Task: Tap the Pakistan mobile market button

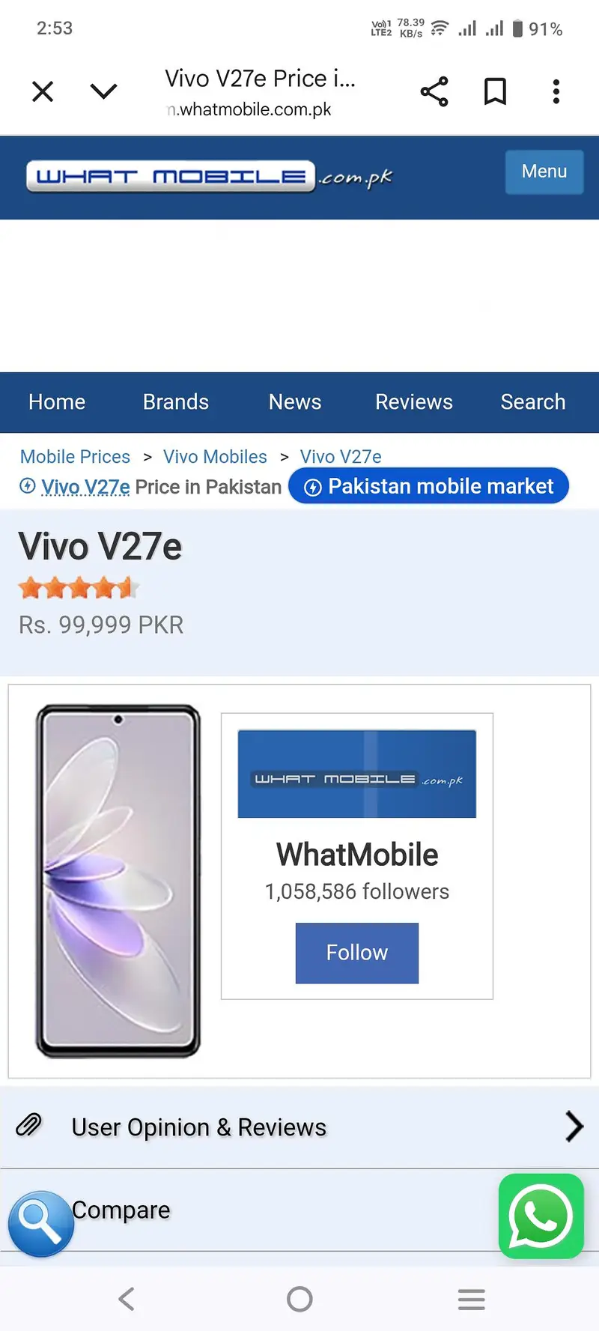Action: (429, 487)
